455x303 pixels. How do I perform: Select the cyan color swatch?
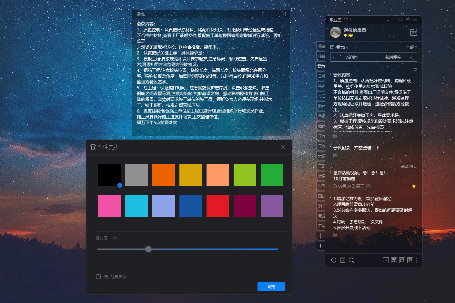[x=136, y=206]
